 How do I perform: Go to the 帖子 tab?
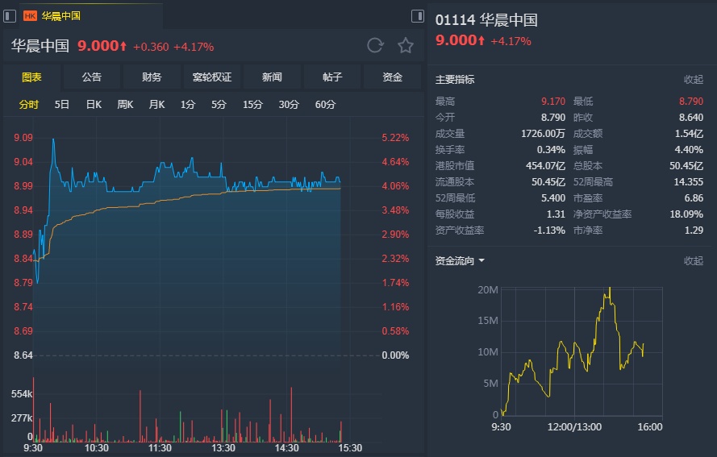332,77
